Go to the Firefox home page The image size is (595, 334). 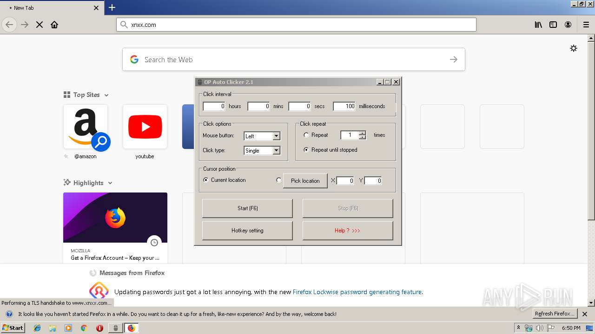(54, 25)
